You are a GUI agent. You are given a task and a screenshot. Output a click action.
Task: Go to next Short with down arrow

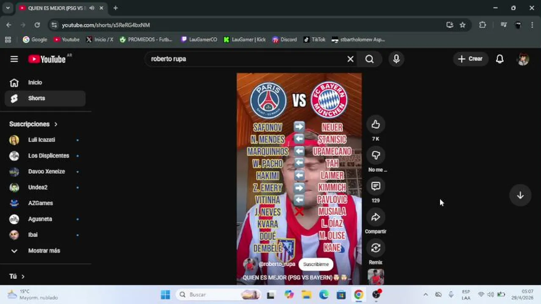coord(520,195)
